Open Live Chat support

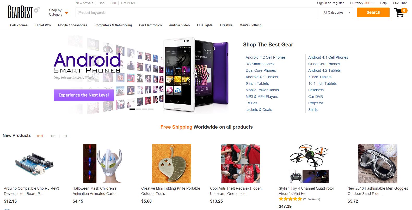(x=400, y=3)
